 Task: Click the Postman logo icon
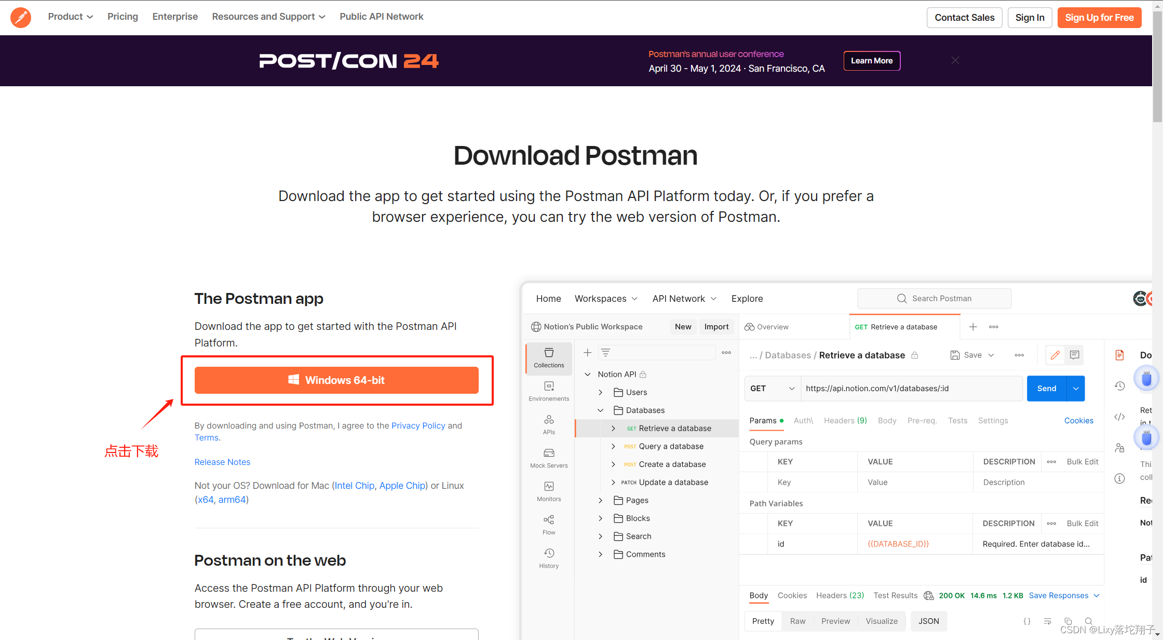pos(21,17)
